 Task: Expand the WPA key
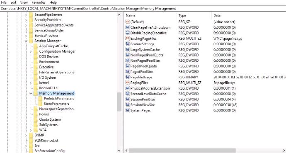point(31,130)
